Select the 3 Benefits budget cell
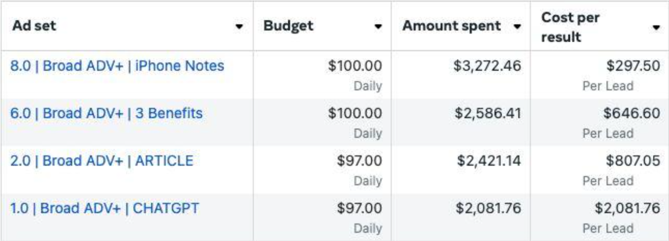 click(356, 113)
